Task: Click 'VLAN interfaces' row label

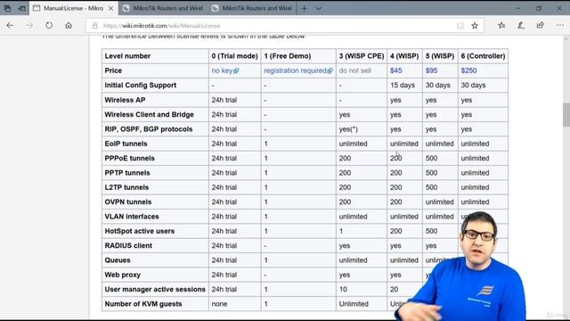Action: coord(132,216)
